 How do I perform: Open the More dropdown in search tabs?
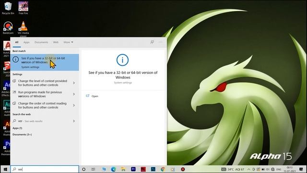click(68, 42)
